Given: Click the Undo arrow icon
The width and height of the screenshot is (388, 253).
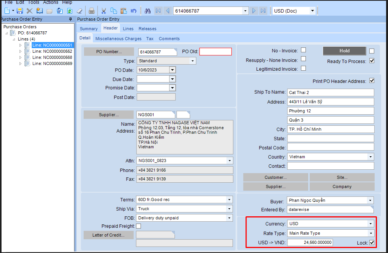Looking at the screenshot, I should [133, 11].
